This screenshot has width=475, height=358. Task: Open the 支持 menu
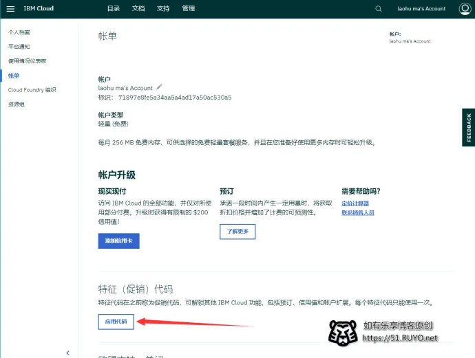click(163, 8)
